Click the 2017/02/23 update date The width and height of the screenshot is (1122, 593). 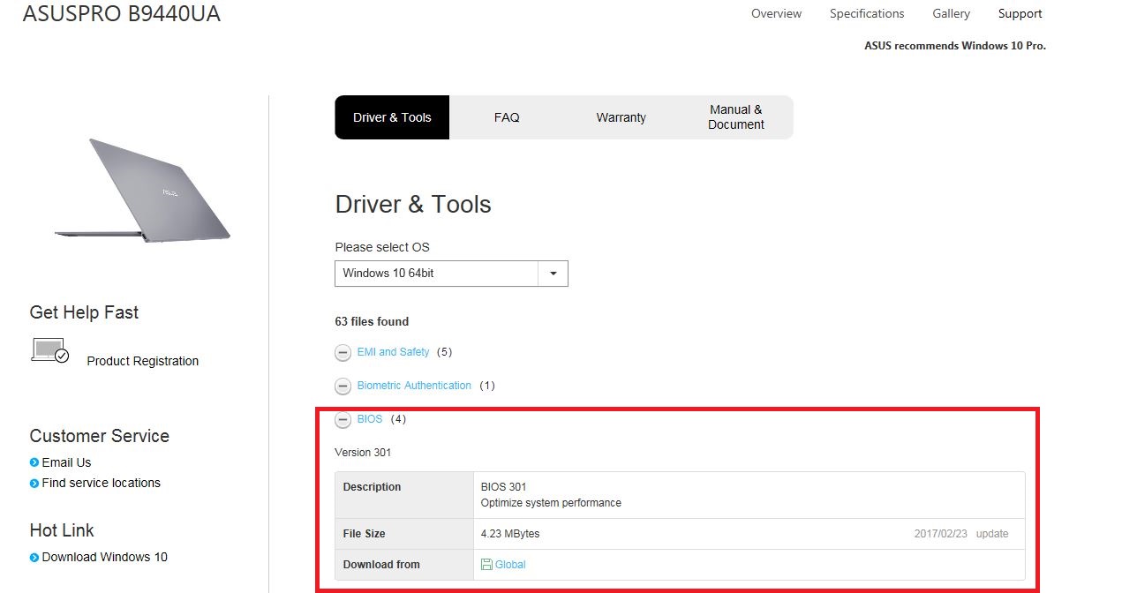[961, 534]
